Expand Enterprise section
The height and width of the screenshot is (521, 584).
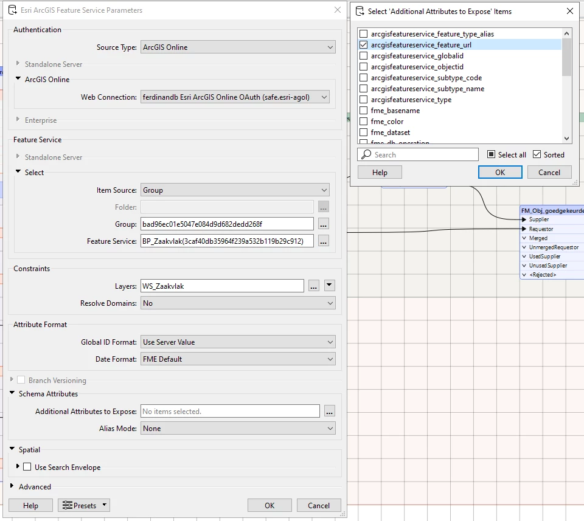(18, 119)
